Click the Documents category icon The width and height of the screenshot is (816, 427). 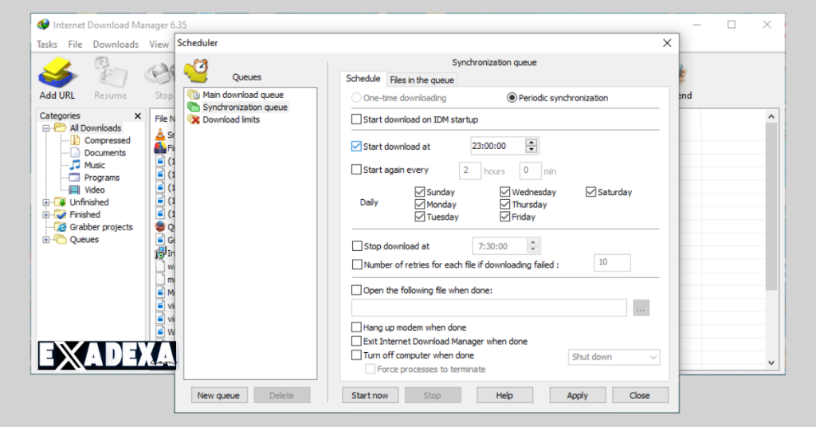coord(75,153)
